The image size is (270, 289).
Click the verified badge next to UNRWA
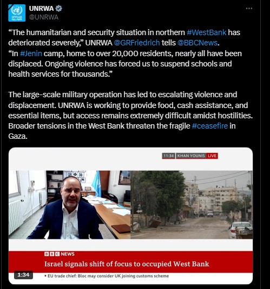click(59, 9)
